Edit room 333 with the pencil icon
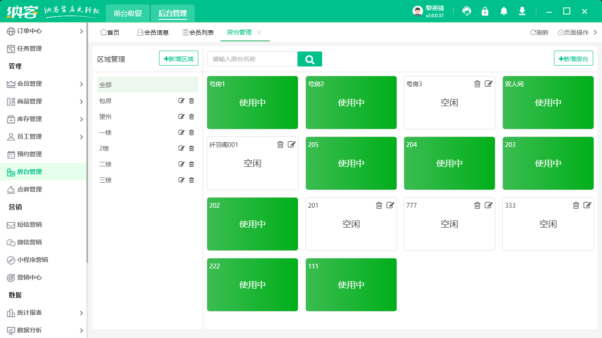This screenshot has width=602, height=338. coord(587,206)
